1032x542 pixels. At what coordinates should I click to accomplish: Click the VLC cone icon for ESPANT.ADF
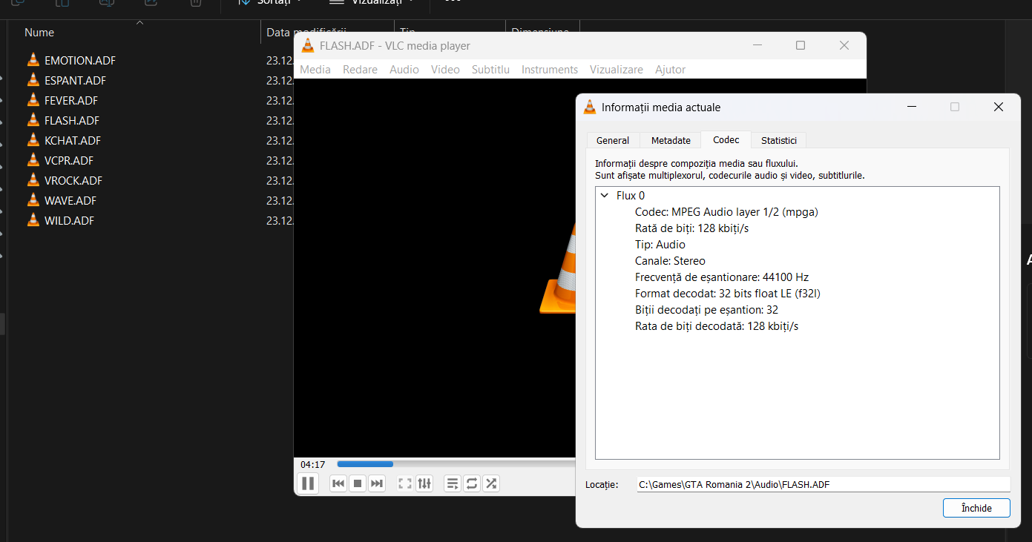[x=33, y=80]
